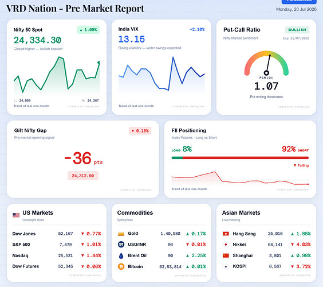Click the Shanghai China flag icon
Screen dimensions: 323x287
[226, 255]
